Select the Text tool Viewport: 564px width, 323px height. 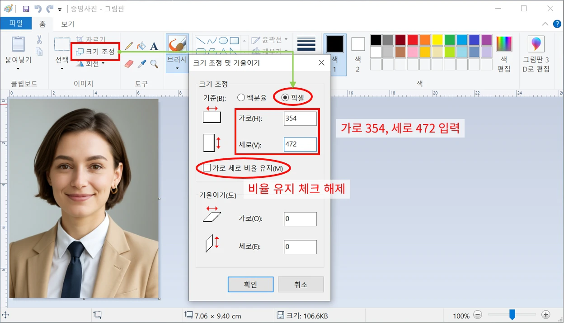pos(154,45)
